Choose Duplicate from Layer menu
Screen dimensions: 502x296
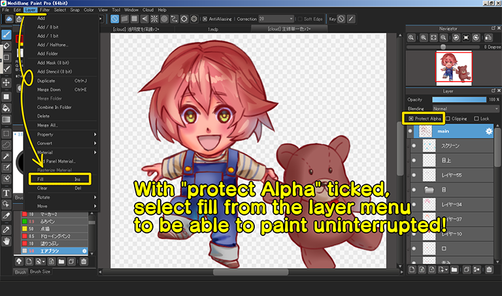(63, 80)
